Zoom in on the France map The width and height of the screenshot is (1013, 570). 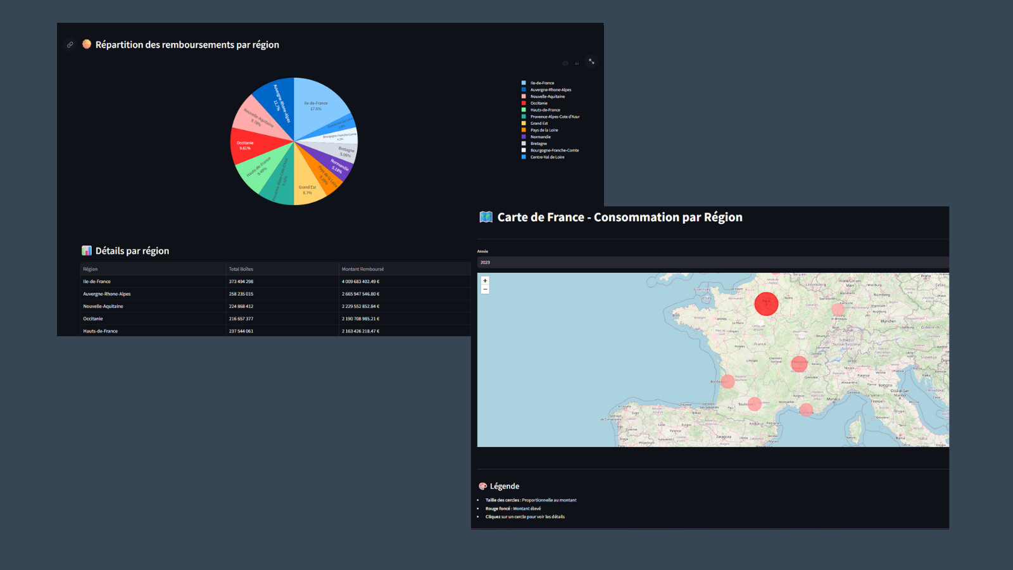coord(485,281)
